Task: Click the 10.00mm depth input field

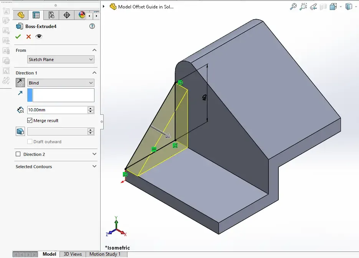Action: 57,110
